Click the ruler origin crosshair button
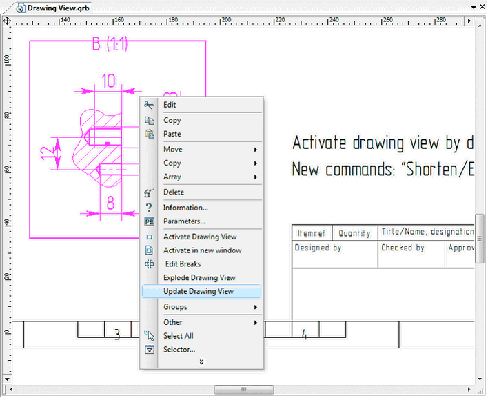488x398 pixels. [x=7, y=21]
